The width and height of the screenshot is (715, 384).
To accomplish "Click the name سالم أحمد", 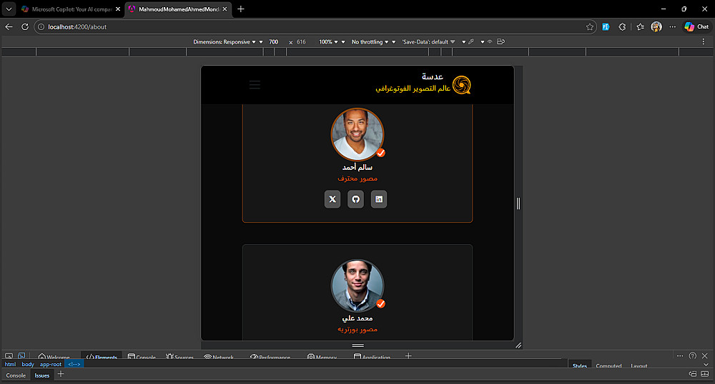I will (357, 168).
